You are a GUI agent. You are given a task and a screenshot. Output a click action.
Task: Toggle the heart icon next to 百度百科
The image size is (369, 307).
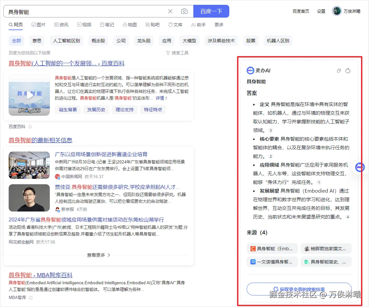(30, 127)
